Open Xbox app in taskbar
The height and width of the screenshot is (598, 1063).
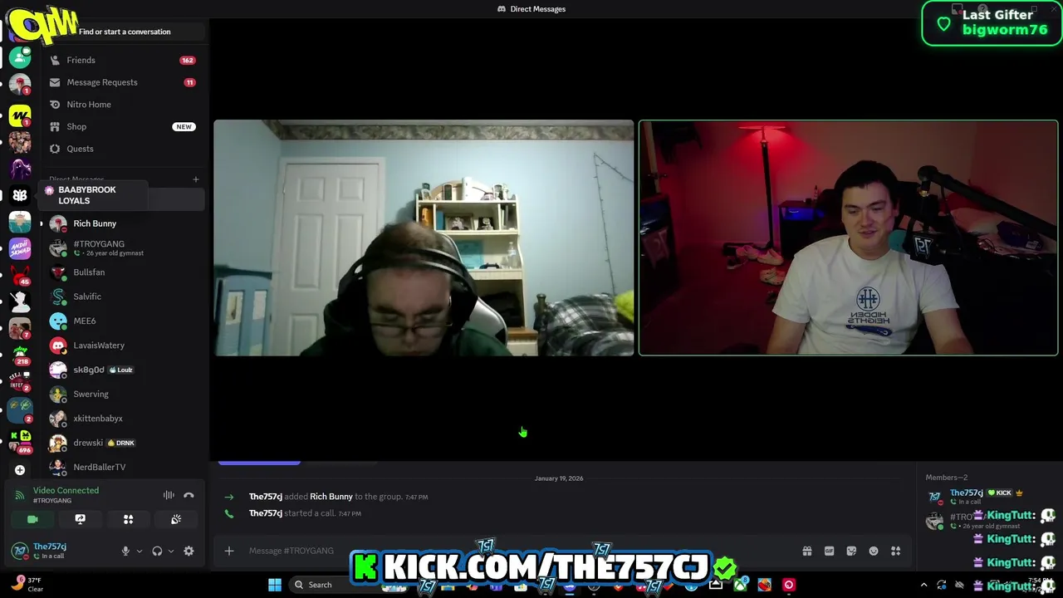click(x=740, y=585)
